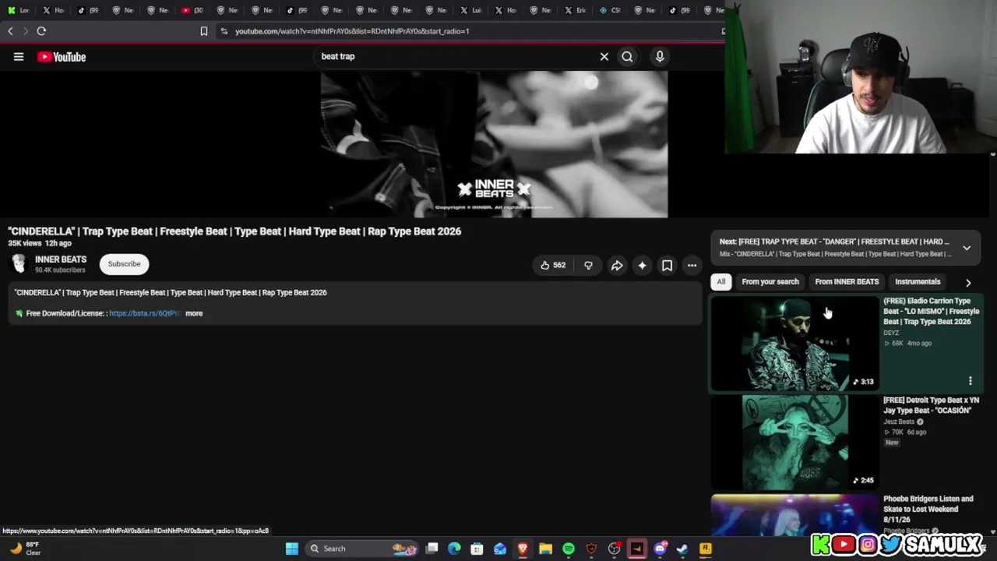This screenshot has height=561, width=997.
Task: Play the Detroit Type Beat 'OCASIÓN' thumbnail
Action: point(794,442)
